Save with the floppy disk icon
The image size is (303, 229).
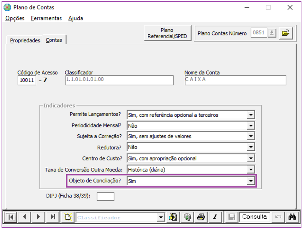pos(232,217)
